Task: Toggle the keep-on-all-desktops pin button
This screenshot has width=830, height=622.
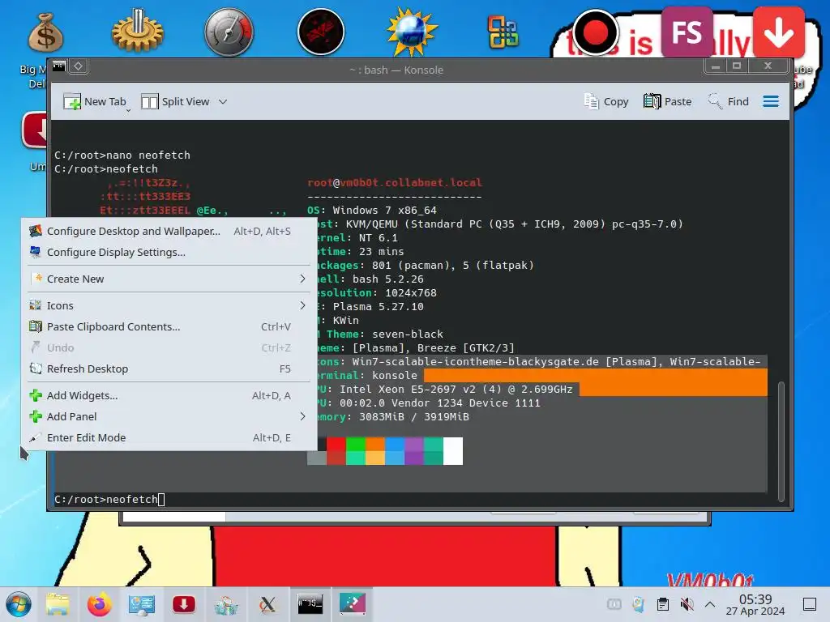Action: (79, 66)
